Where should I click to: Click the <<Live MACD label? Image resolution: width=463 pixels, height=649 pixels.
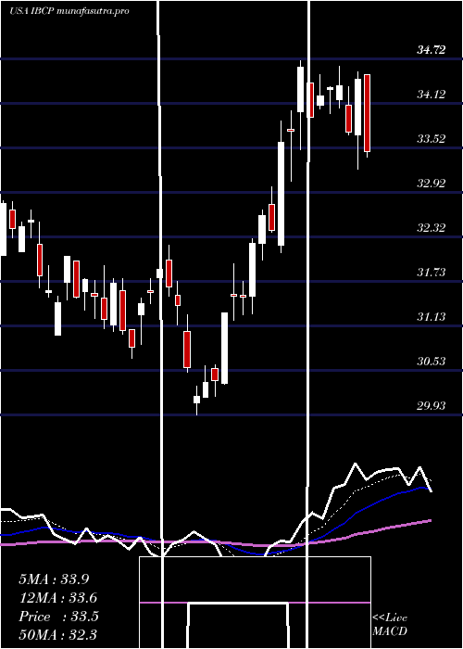coord(390,625)
